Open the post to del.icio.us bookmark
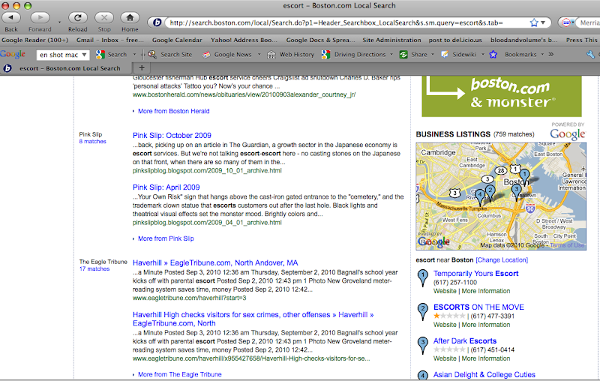600x381 pixels. (x=455, y=40)
